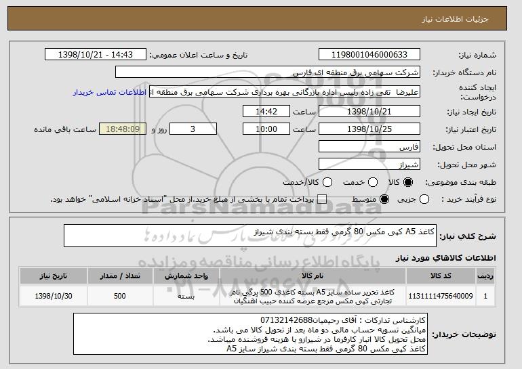Click the نام کالا column header

pyautogui.click(x=313, y=276)
